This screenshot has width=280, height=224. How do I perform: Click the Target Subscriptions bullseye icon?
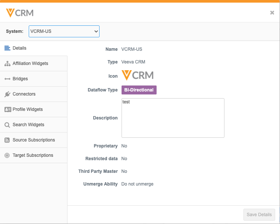pos(7,155)
